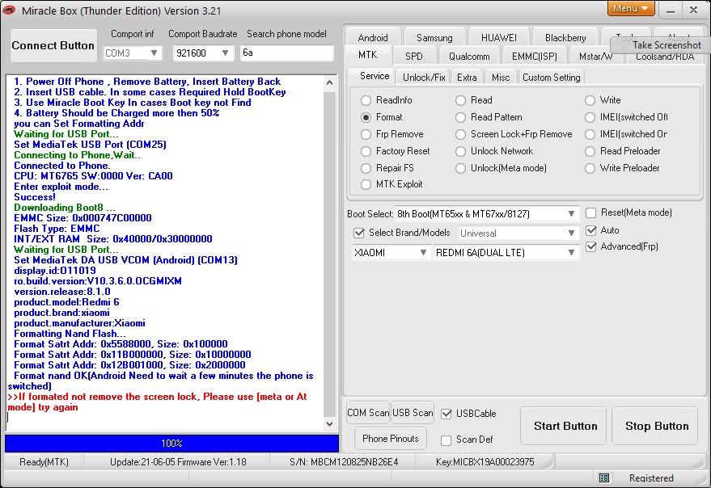This screenshot has width=711, height=488.
Task: Enable the Reset(Meta mode) checkbox
Action: [x=590, y=213]
